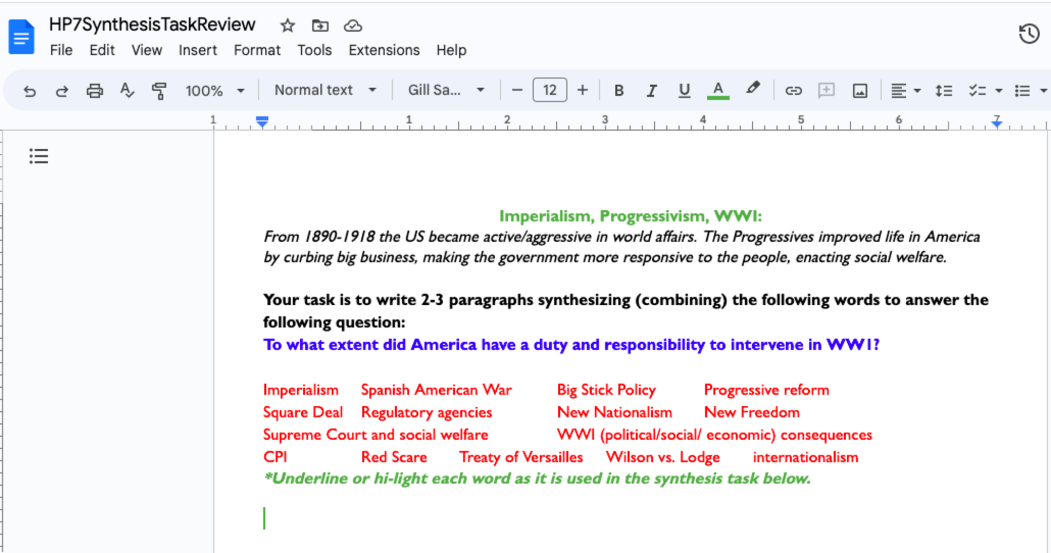Toggle underline formatting
1051x553 pixels.
point(684,91)
